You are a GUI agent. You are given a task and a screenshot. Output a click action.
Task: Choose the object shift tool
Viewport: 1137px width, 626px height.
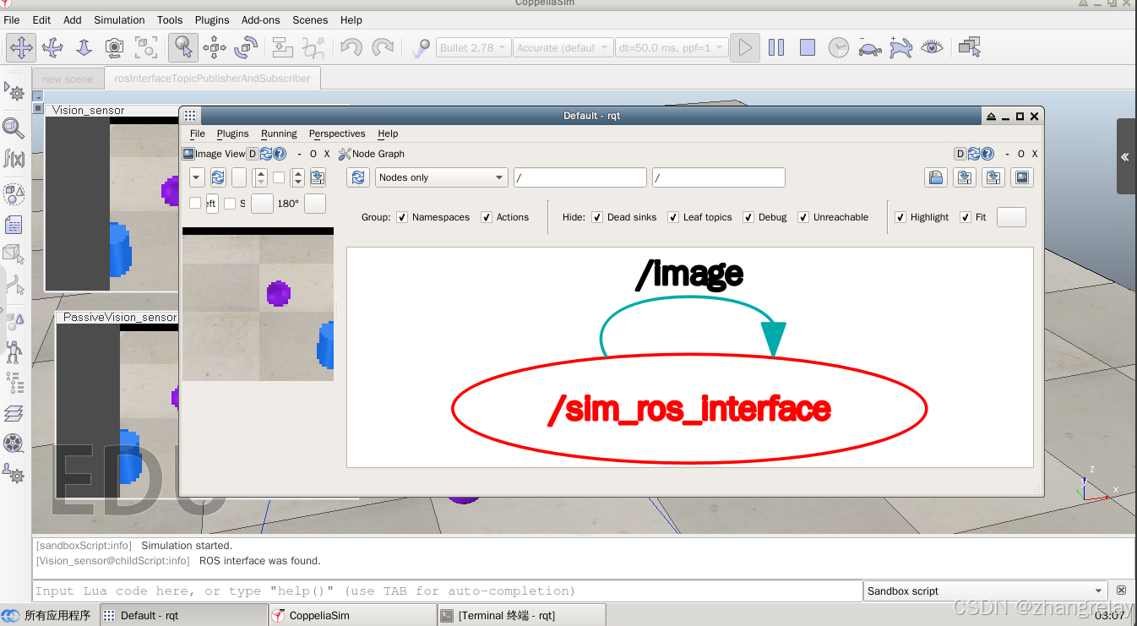(x=215, y=47)
